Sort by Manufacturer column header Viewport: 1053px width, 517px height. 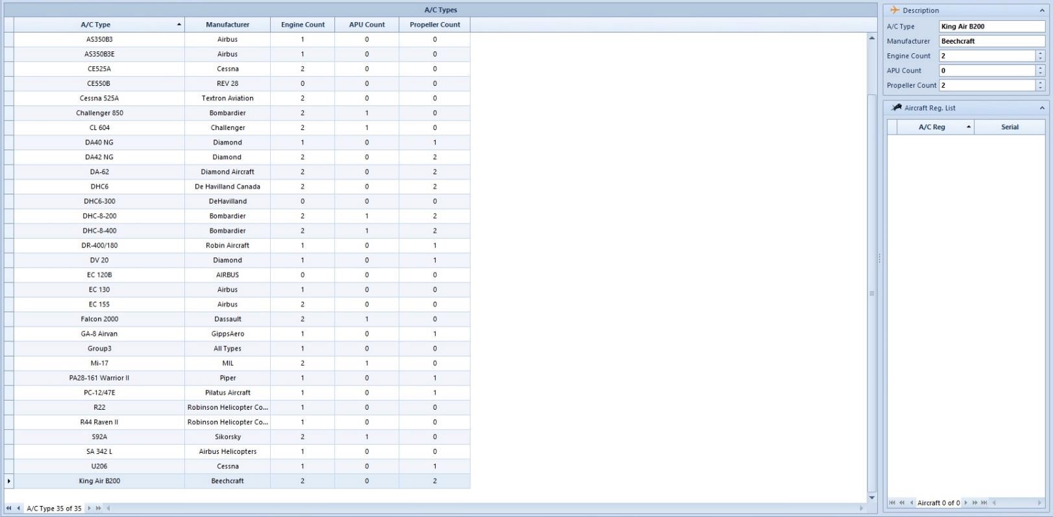[x=227, y=25]
